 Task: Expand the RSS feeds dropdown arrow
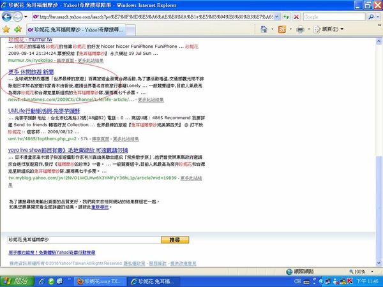(290, 29)
